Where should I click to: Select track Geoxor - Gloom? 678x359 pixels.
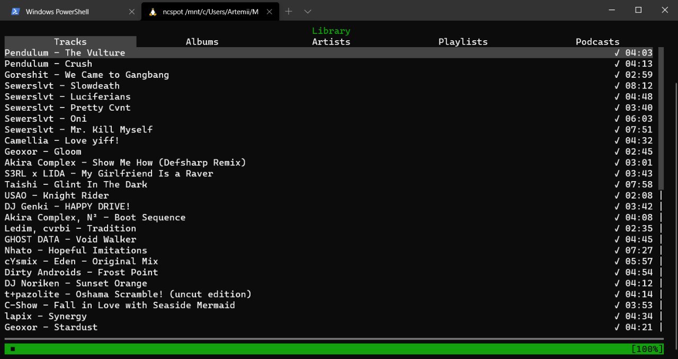tap(328, 151)
